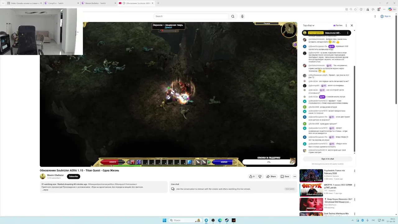Click the #titanquestanniversaryedition hashtag

tap(101, 184)
